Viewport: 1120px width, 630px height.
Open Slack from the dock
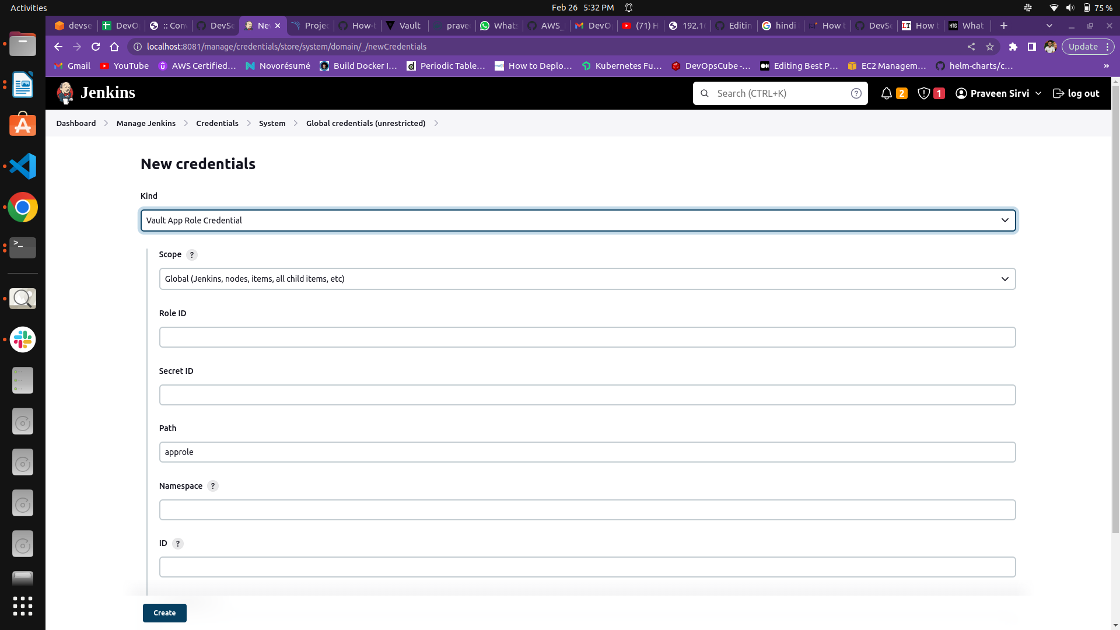23,339
